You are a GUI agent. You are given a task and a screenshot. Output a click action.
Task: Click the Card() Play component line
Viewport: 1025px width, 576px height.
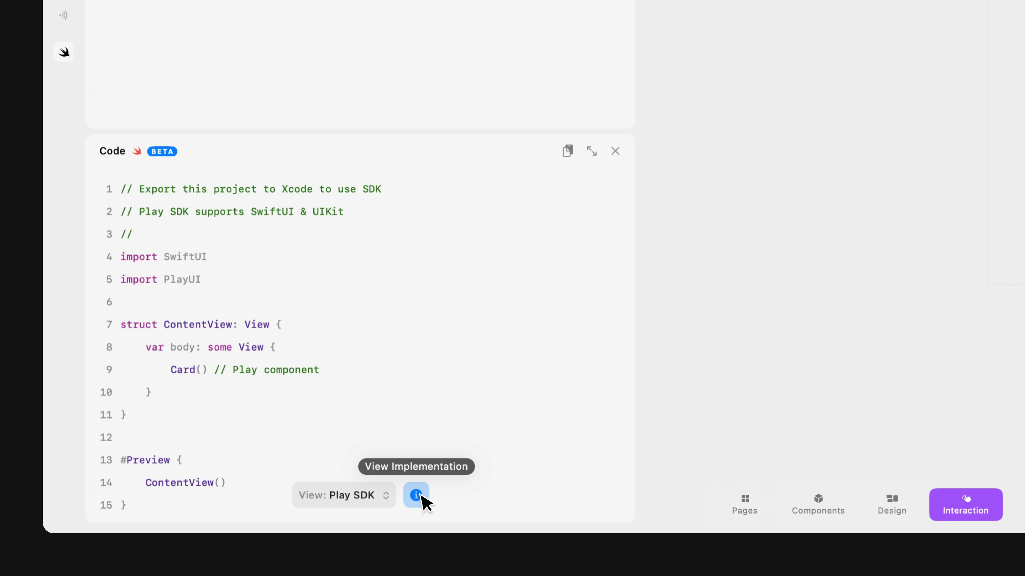244,370
